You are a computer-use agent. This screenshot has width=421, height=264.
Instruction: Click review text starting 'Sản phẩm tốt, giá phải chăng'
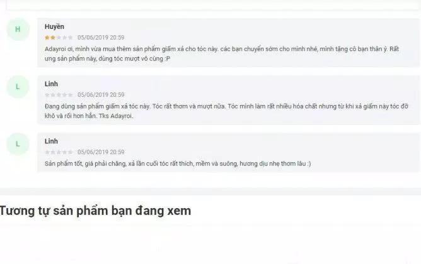[x=178, y=163]
